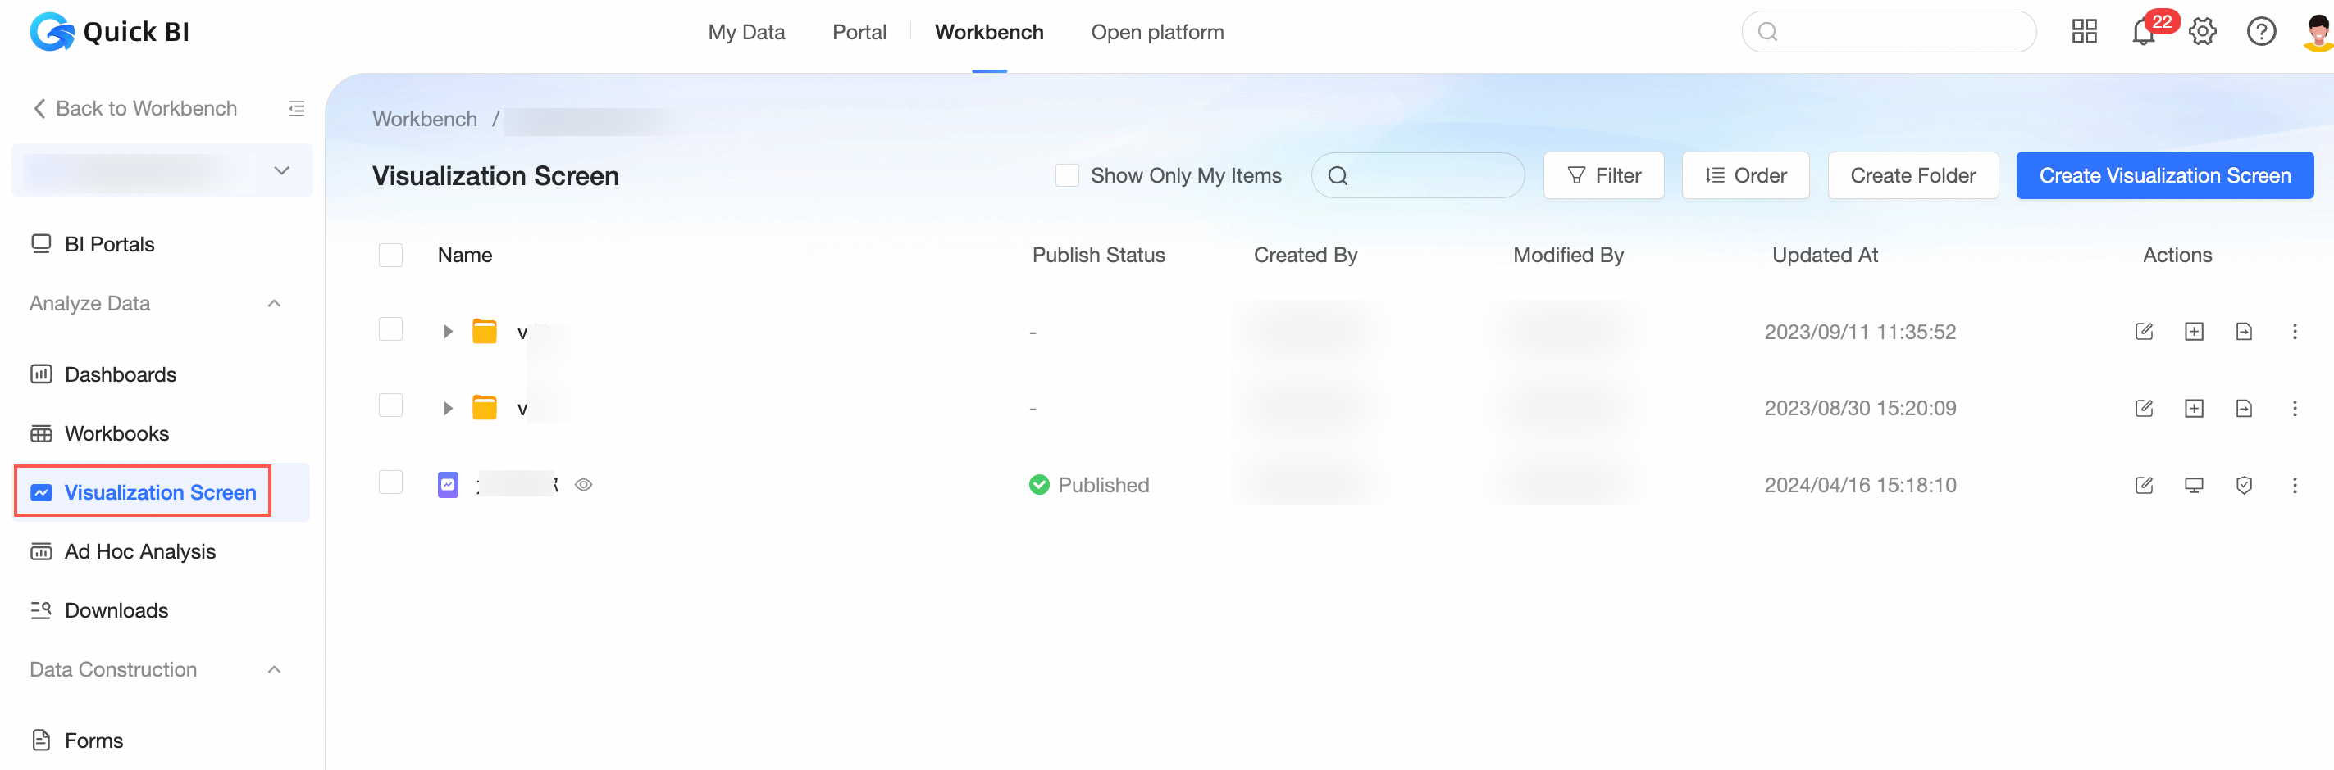
Task: Open the settings gear in top bar
Action: coord(2202,32)
